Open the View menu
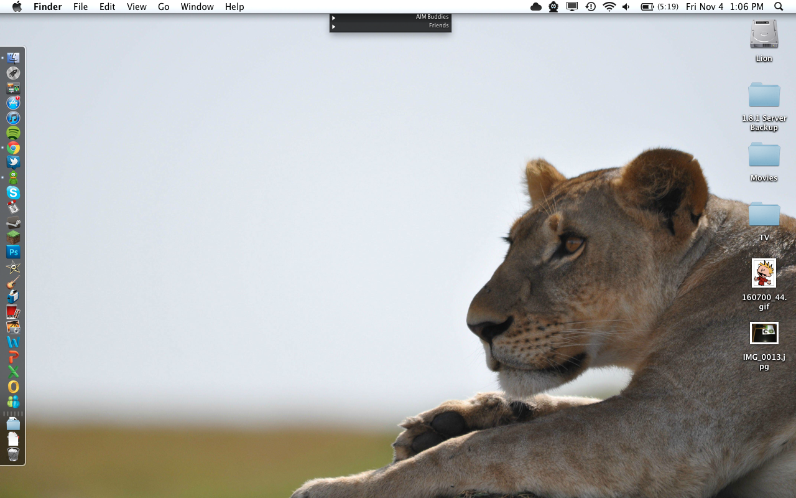 tap(137, 7)
